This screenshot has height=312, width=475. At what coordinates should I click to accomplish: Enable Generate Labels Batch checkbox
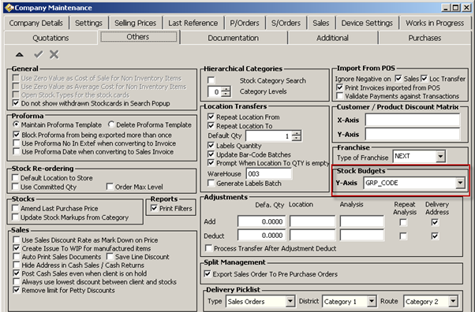coord(211,183)
